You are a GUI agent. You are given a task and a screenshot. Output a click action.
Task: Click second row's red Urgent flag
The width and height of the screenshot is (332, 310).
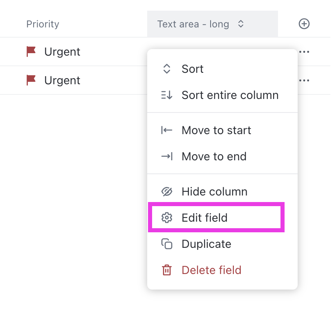[x=31, y=80]
